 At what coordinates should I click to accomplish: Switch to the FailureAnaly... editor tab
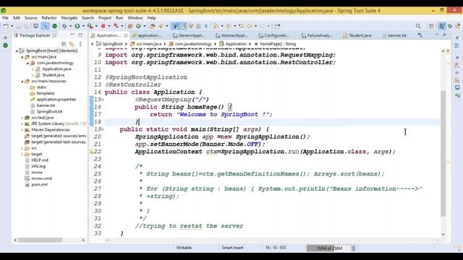point(317,35)
